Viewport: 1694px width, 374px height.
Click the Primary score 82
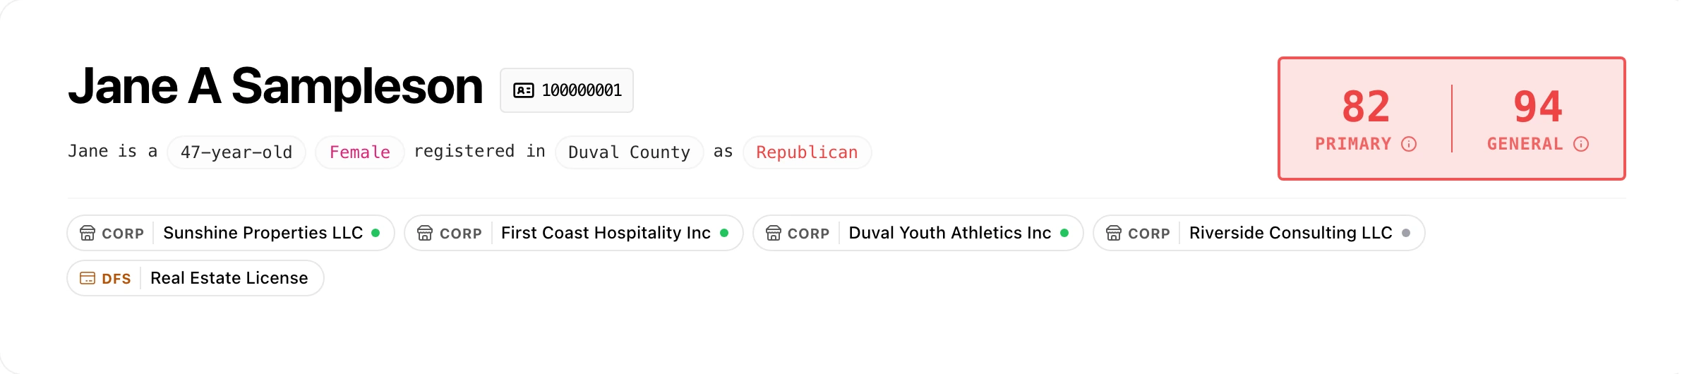[1366, 107]
